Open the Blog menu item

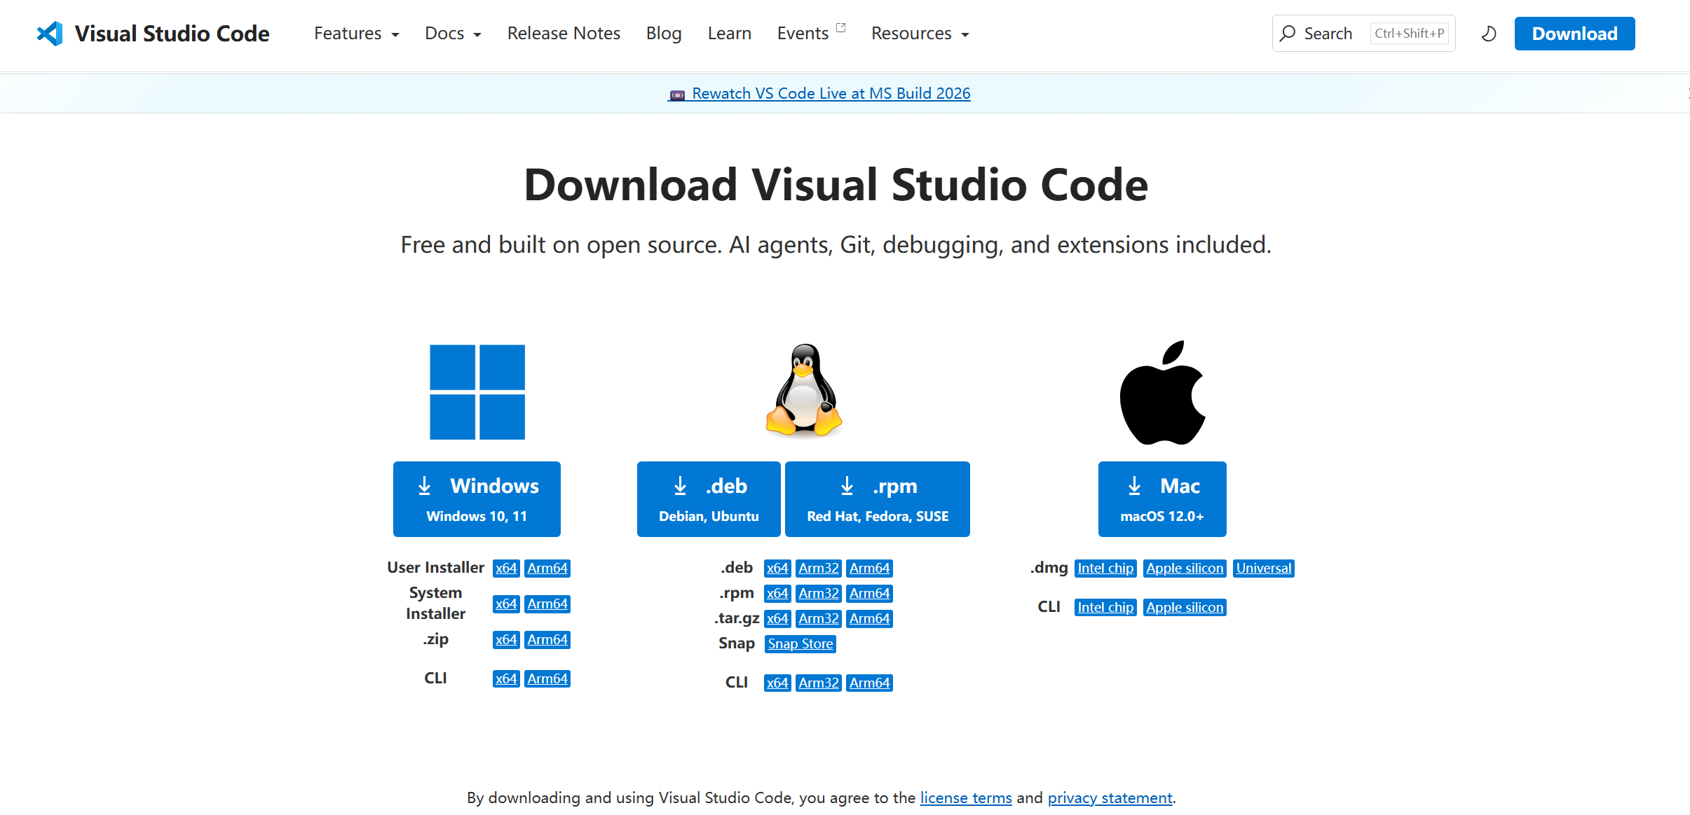pos(664,34)
